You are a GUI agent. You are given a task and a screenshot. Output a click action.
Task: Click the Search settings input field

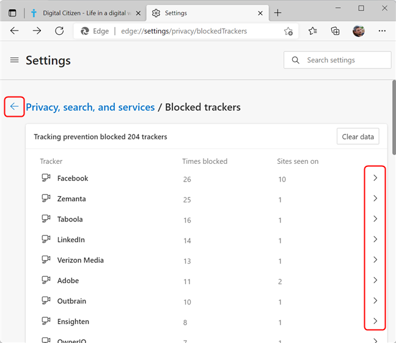coord(337,60)
